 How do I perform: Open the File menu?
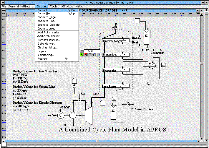coord(4,6)
